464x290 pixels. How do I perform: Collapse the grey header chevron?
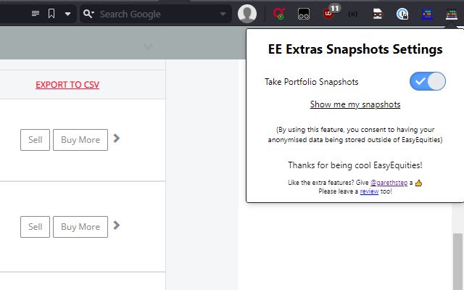pyautogui.click(x=148, y=46)
